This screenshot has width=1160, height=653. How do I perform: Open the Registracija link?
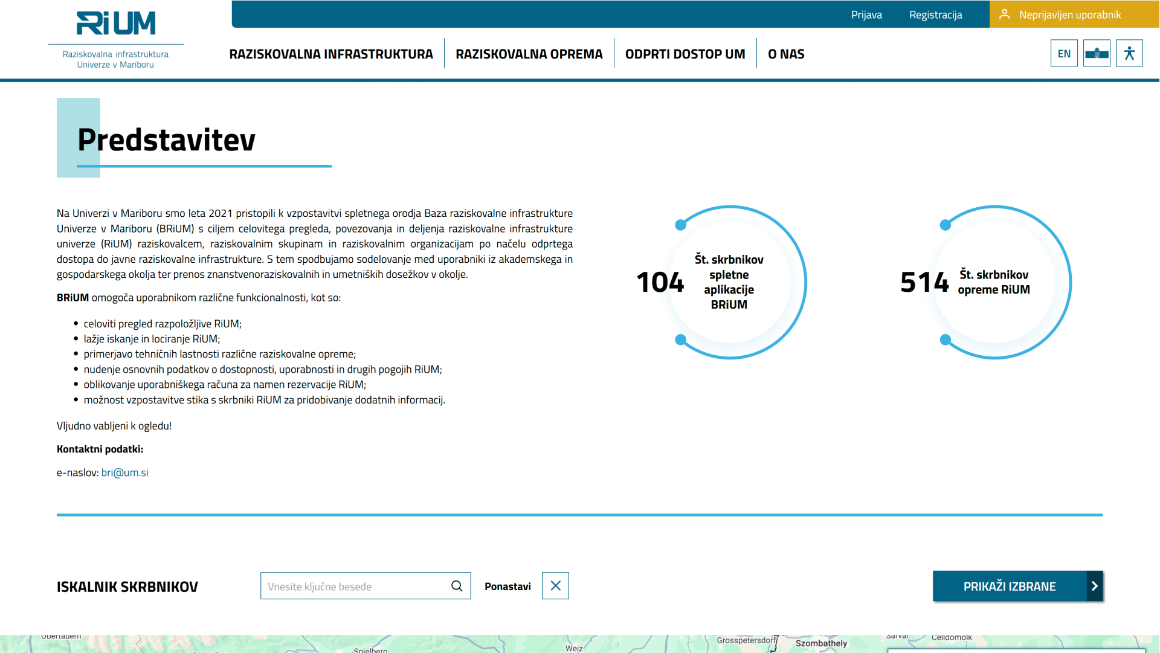point(935,14)
